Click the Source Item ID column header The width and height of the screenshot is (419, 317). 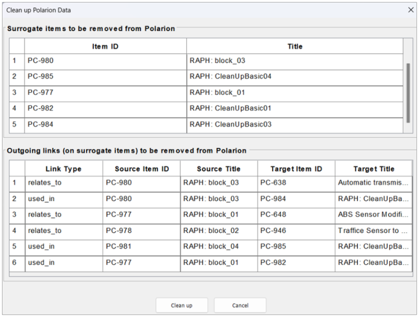click(x=142, y=169)
